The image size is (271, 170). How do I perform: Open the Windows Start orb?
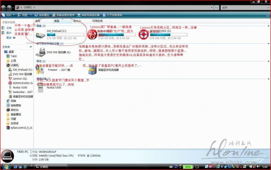tap(6, 167)
